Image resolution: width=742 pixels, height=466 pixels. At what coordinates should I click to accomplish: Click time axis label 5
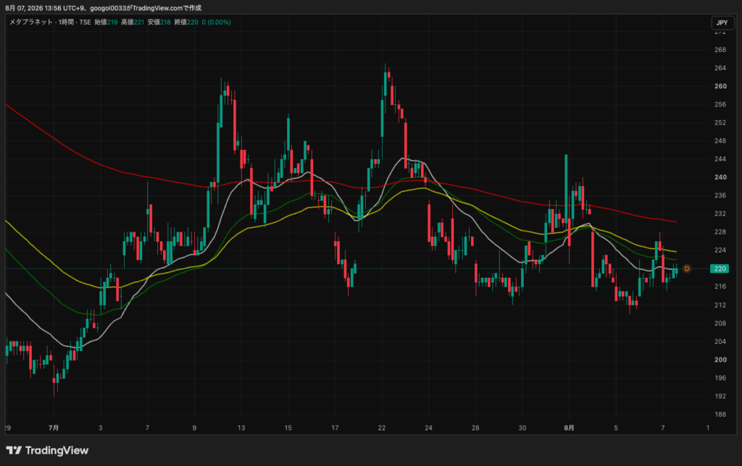coord(616,428)
